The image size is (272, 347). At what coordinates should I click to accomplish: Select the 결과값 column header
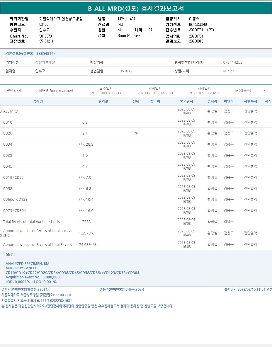tap(103, 101)
